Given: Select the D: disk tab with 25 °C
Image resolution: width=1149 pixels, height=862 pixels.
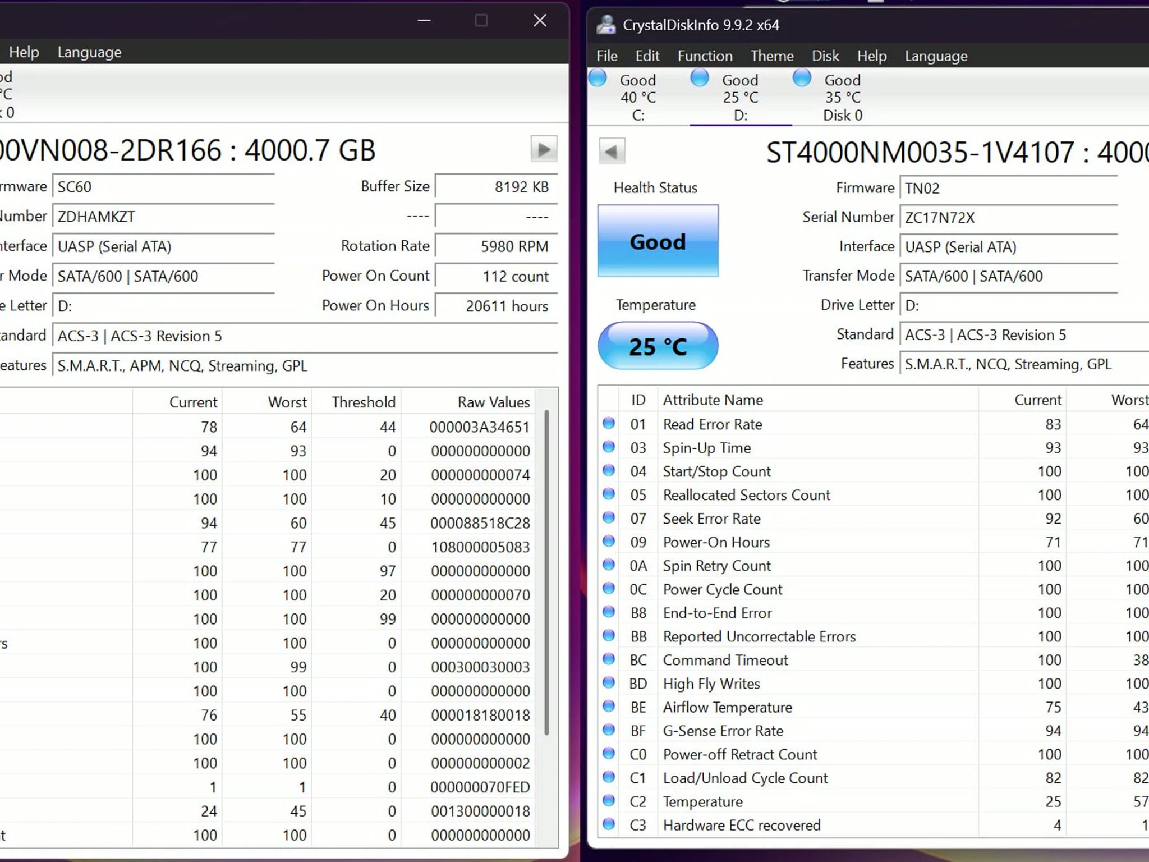Looking at the screenshot, I should pyautogui.click(x=741, y=97).
